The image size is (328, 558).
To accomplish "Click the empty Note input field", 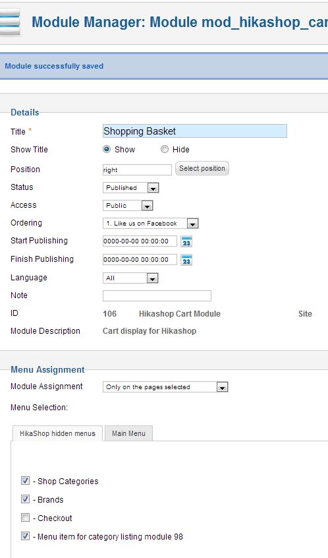I will pos(157,295).
